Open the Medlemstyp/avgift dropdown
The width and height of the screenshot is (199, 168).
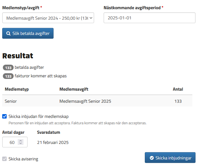click(x=48, y=18)
